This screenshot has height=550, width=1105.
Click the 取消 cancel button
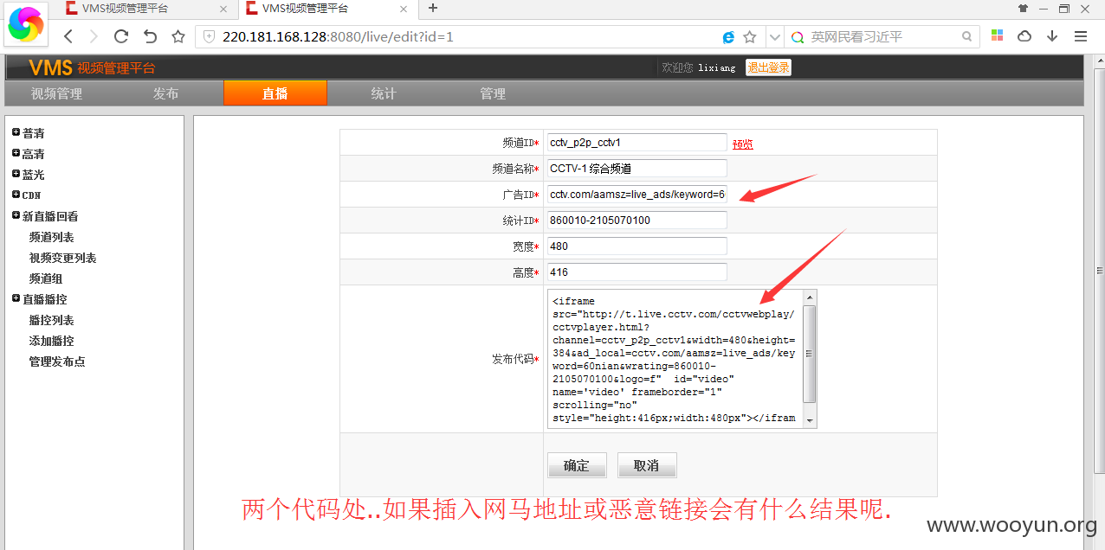coord(647,465)
